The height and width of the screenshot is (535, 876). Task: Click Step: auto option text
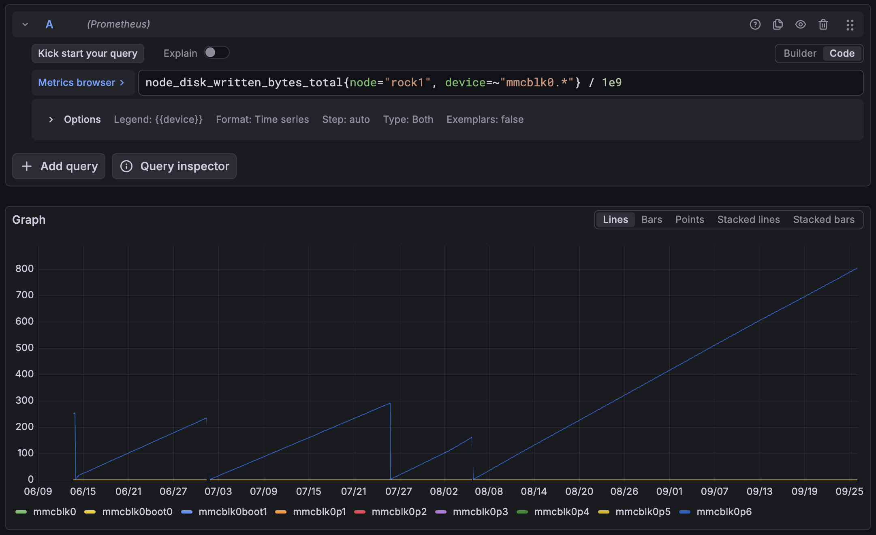point(346,120)
